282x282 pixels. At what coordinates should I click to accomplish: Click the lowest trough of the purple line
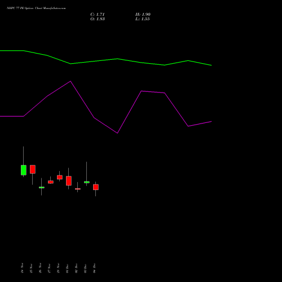point(117,133)
